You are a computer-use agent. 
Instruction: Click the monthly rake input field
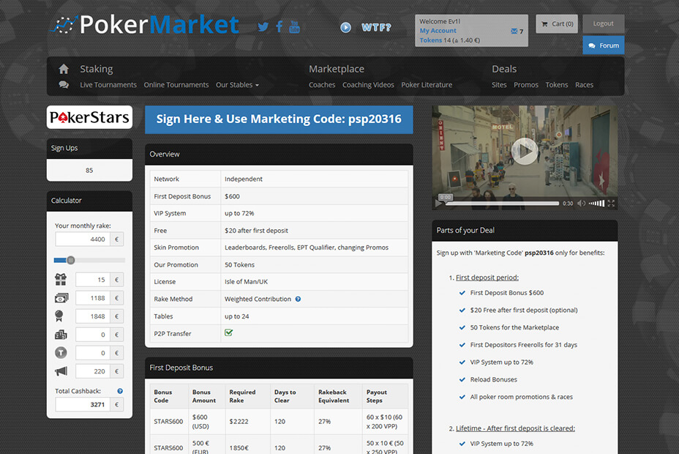click(82, 239)
